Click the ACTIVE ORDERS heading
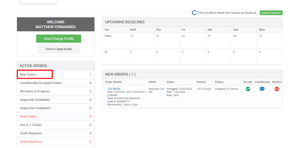The width and height of the screenshot is (306, 148). click(x=33, y=66)
